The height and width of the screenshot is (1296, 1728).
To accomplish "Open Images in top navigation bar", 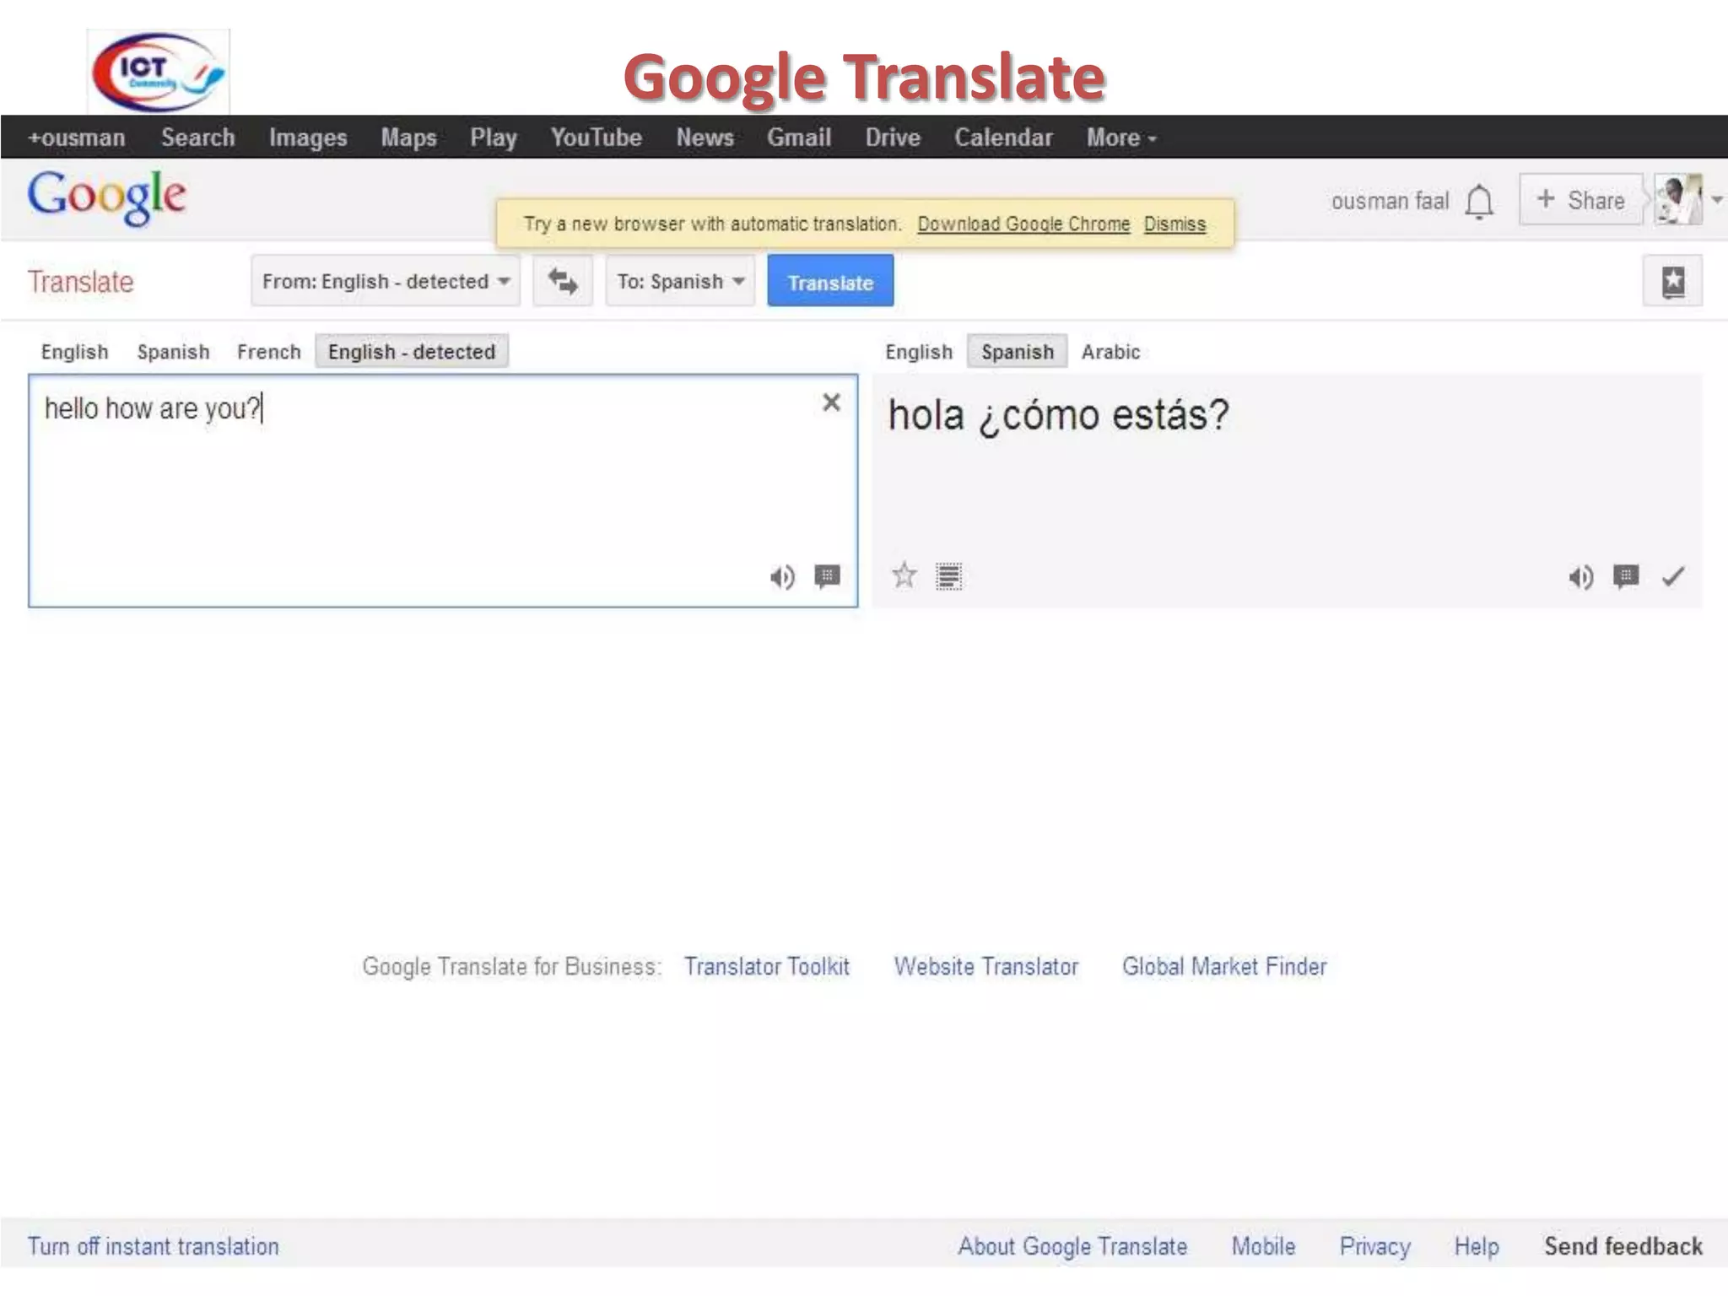I will 308,138.
